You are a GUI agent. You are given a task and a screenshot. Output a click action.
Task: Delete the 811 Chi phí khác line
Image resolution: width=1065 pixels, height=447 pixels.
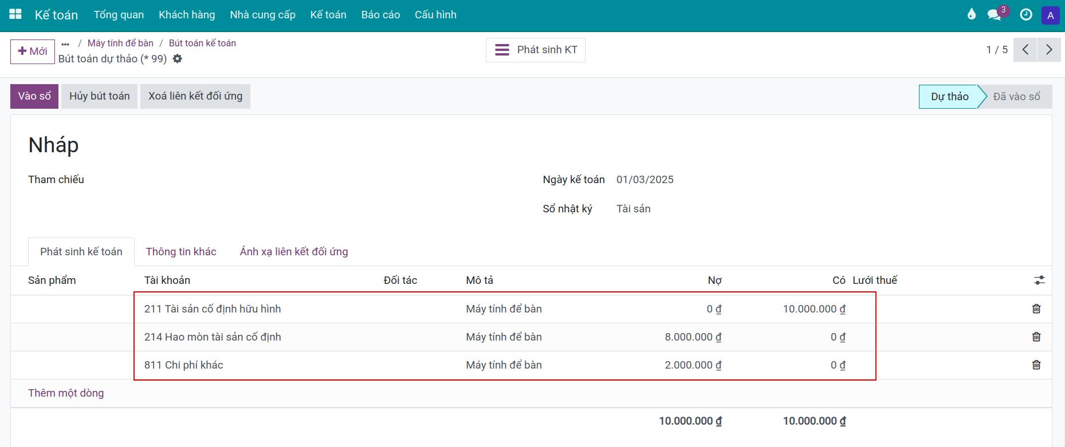point(1036,365)
